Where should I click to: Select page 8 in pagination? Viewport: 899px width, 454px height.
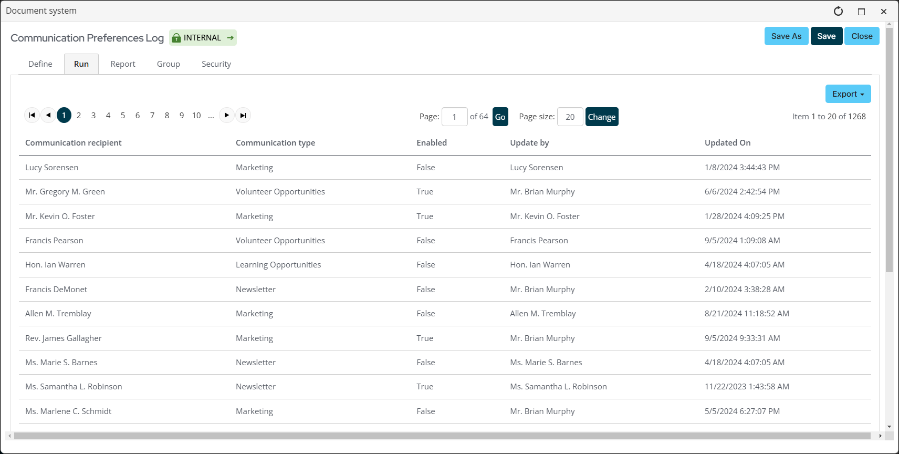pos(167,115)
